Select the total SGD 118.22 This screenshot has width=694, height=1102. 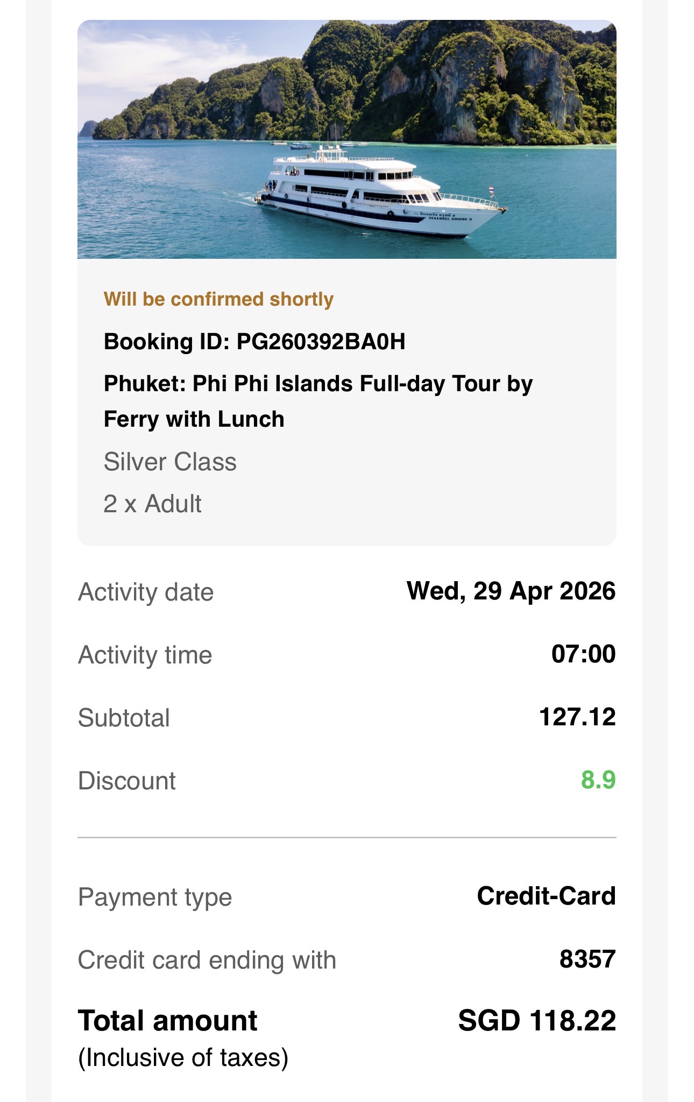coord(537,1021)
